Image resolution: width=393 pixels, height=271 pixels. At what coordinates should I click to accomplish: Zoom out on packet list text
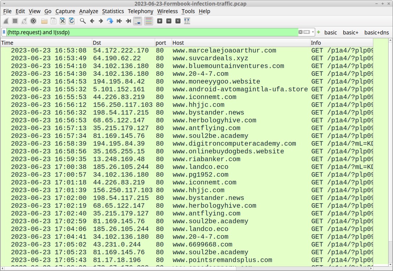(169, 21)
